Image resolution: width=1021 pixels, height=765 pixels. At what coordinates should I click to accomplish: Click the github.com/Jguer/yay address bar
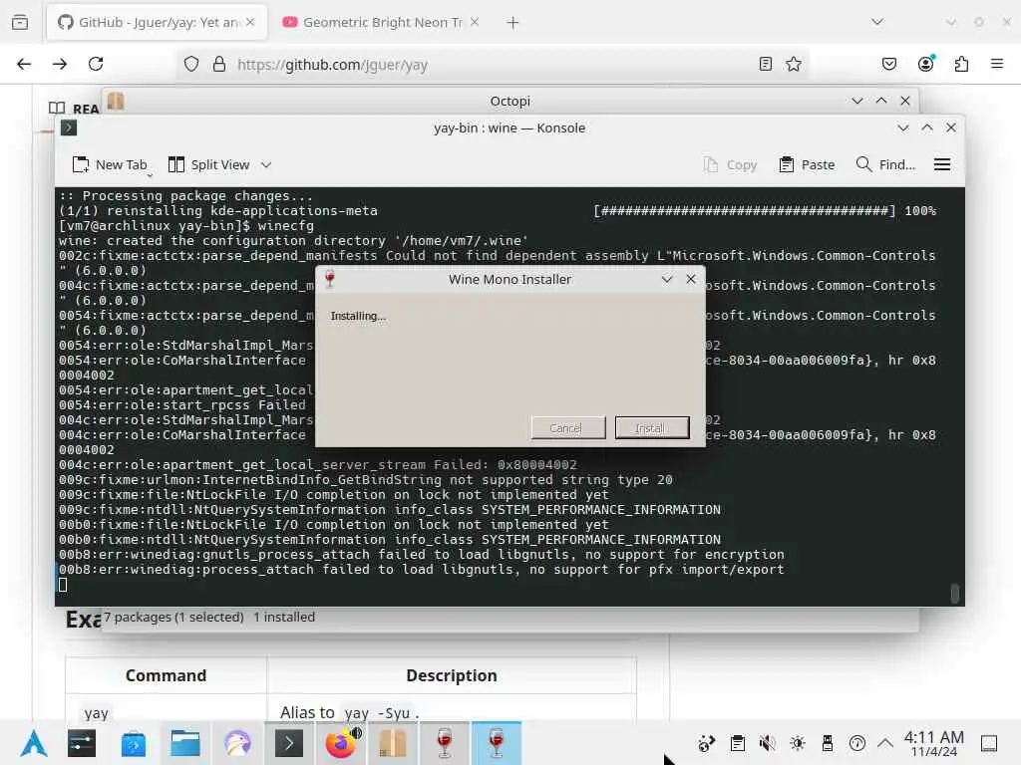click(x=492, y=64)
